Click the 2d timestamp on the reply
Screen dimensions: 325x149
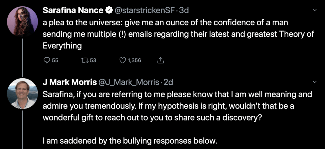pos(168,82)
